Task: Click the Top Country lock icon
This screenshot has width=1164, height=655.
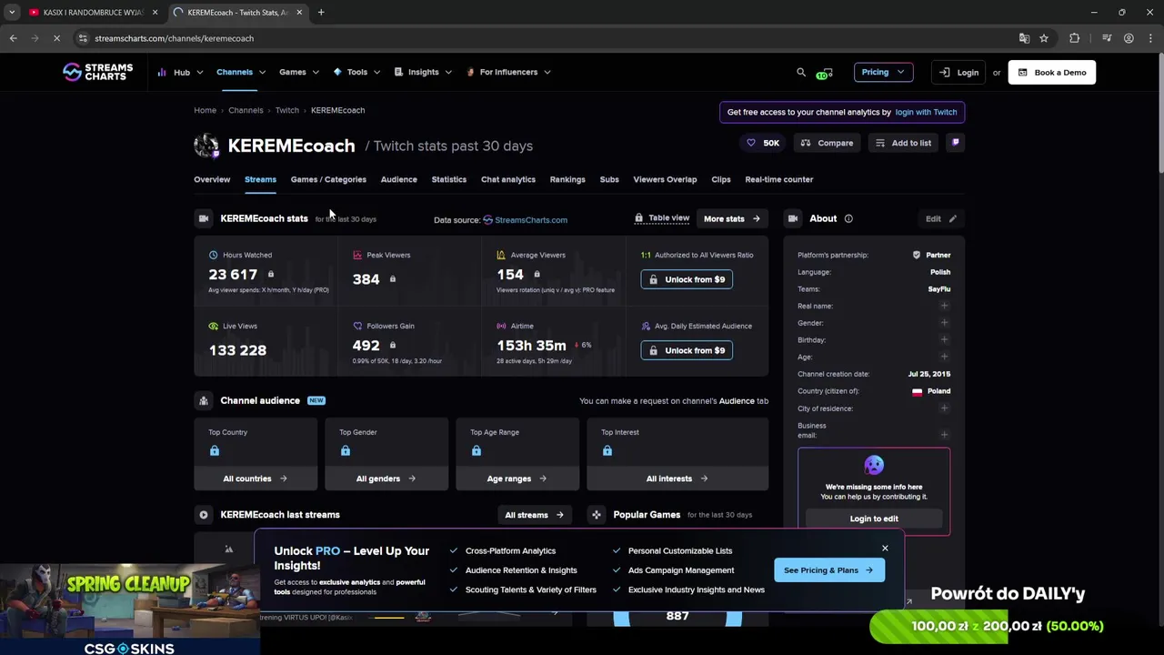Action: pos(215,450)
